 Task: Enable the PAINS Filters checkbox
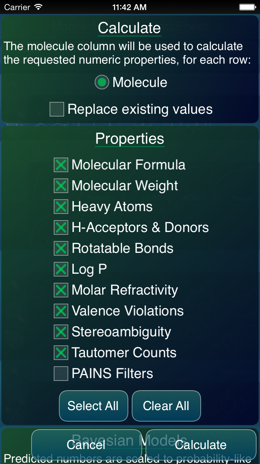(x=61, y=374)
